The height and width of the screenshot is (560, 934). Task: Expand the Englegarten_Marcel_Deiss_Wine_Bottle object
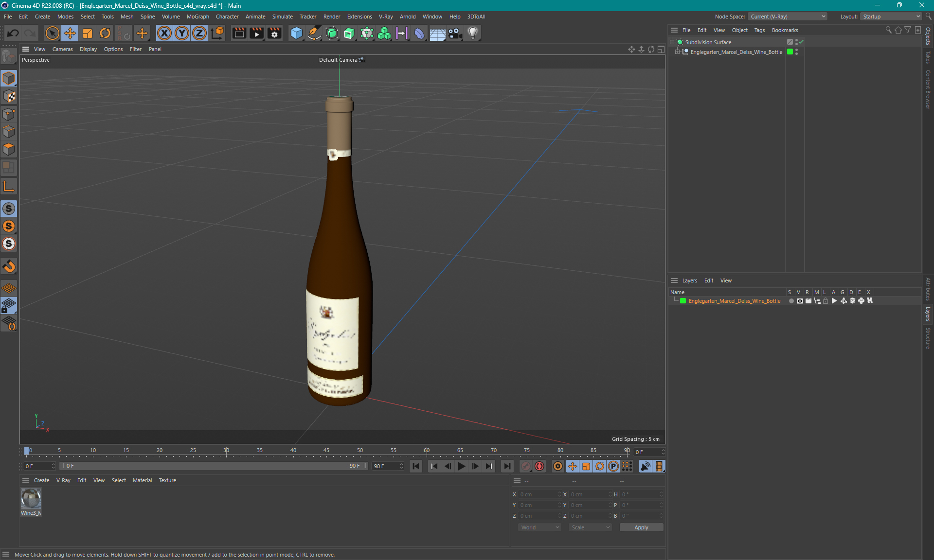(678, 52)
